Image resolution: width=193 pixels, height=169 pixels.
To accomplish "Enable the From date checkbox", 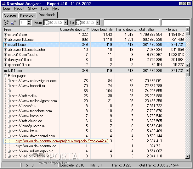I will click(x=46, y=23).
